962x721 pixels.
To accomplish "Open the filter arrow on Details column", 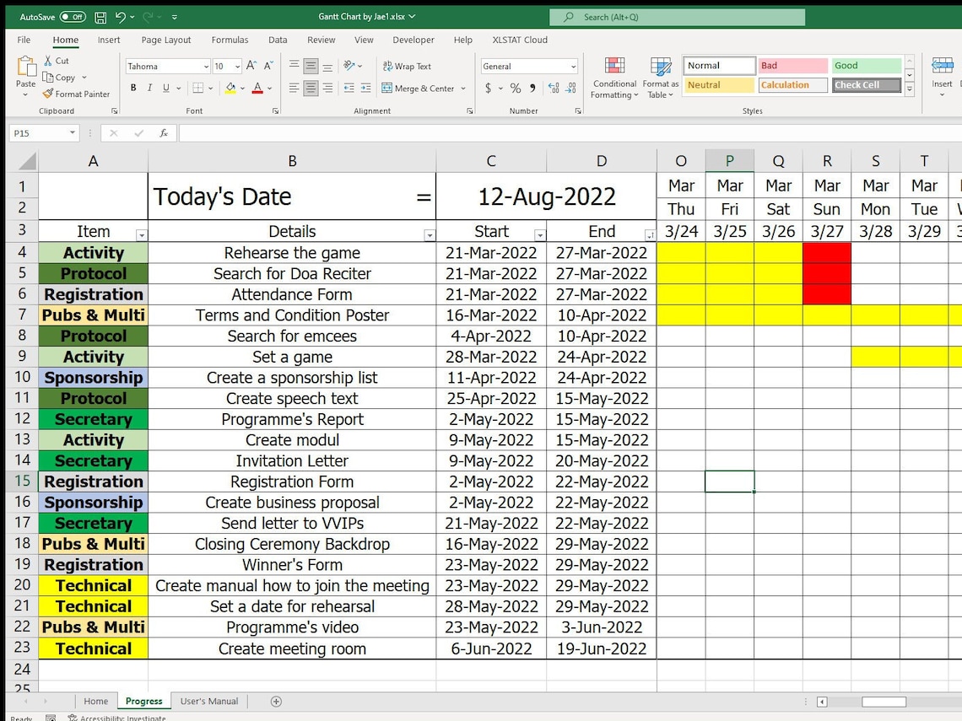I will click(x=429, y=234).
